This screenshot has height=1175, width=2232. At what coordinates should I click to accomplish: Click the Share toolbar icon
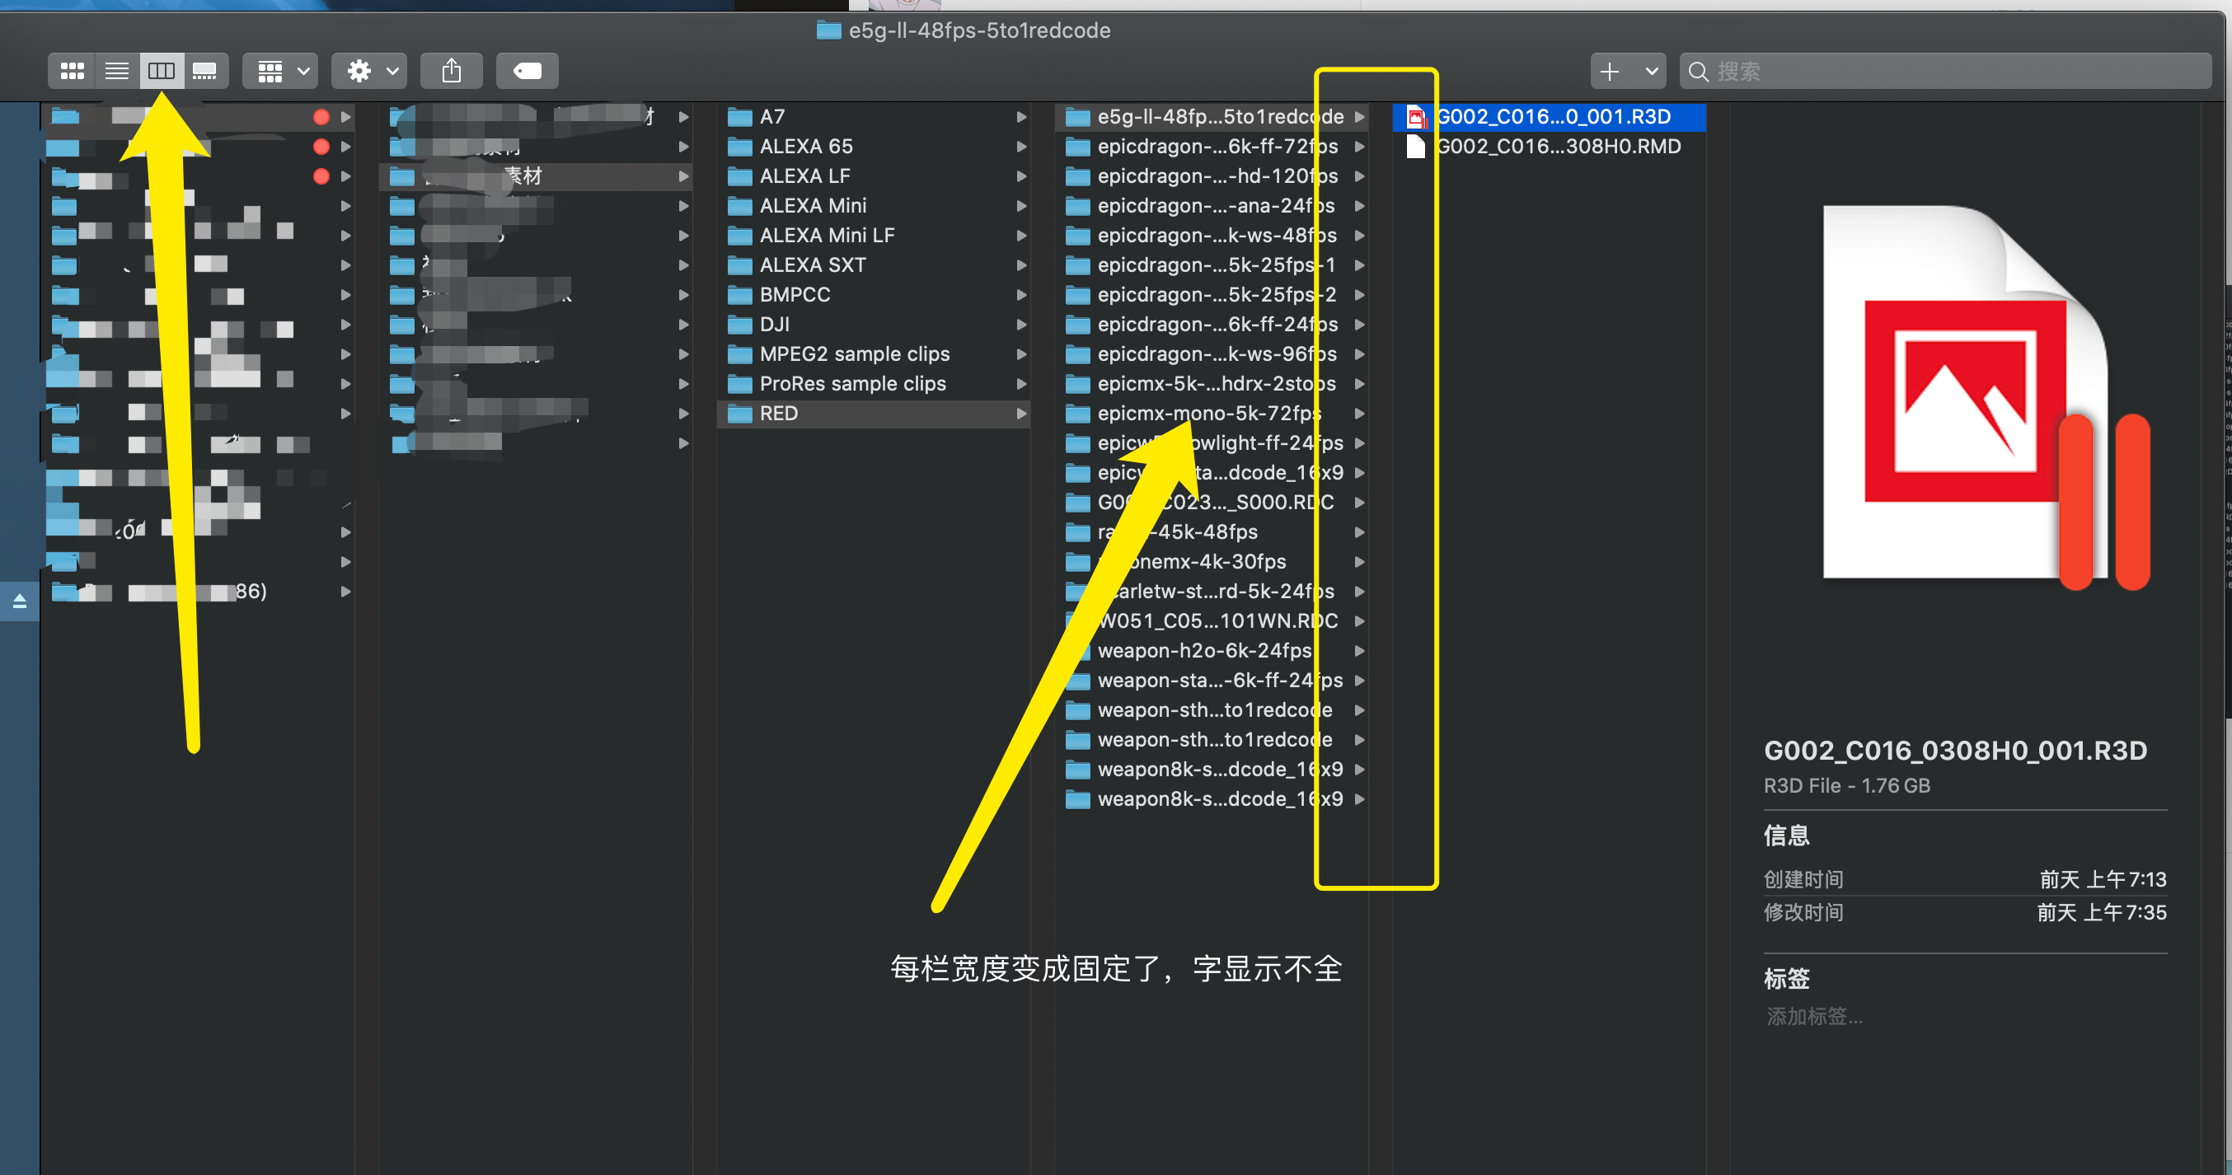[x=452, y=71]
